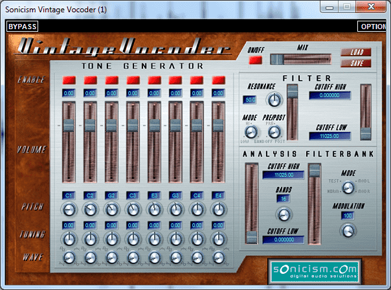Click the G3 pitch knob

click(176, 210)
